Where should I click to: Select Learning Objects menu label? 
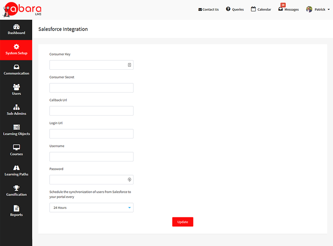(17, 134)
